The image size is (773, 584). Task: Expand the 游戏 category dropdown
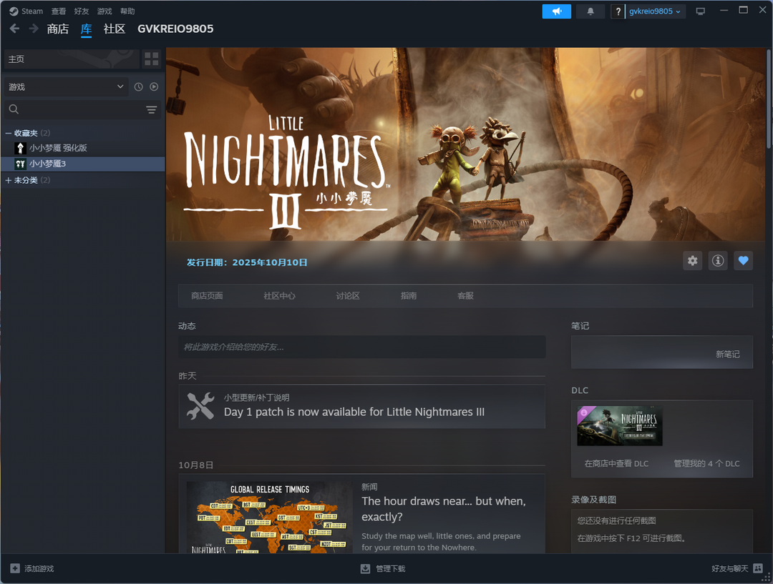66,86
